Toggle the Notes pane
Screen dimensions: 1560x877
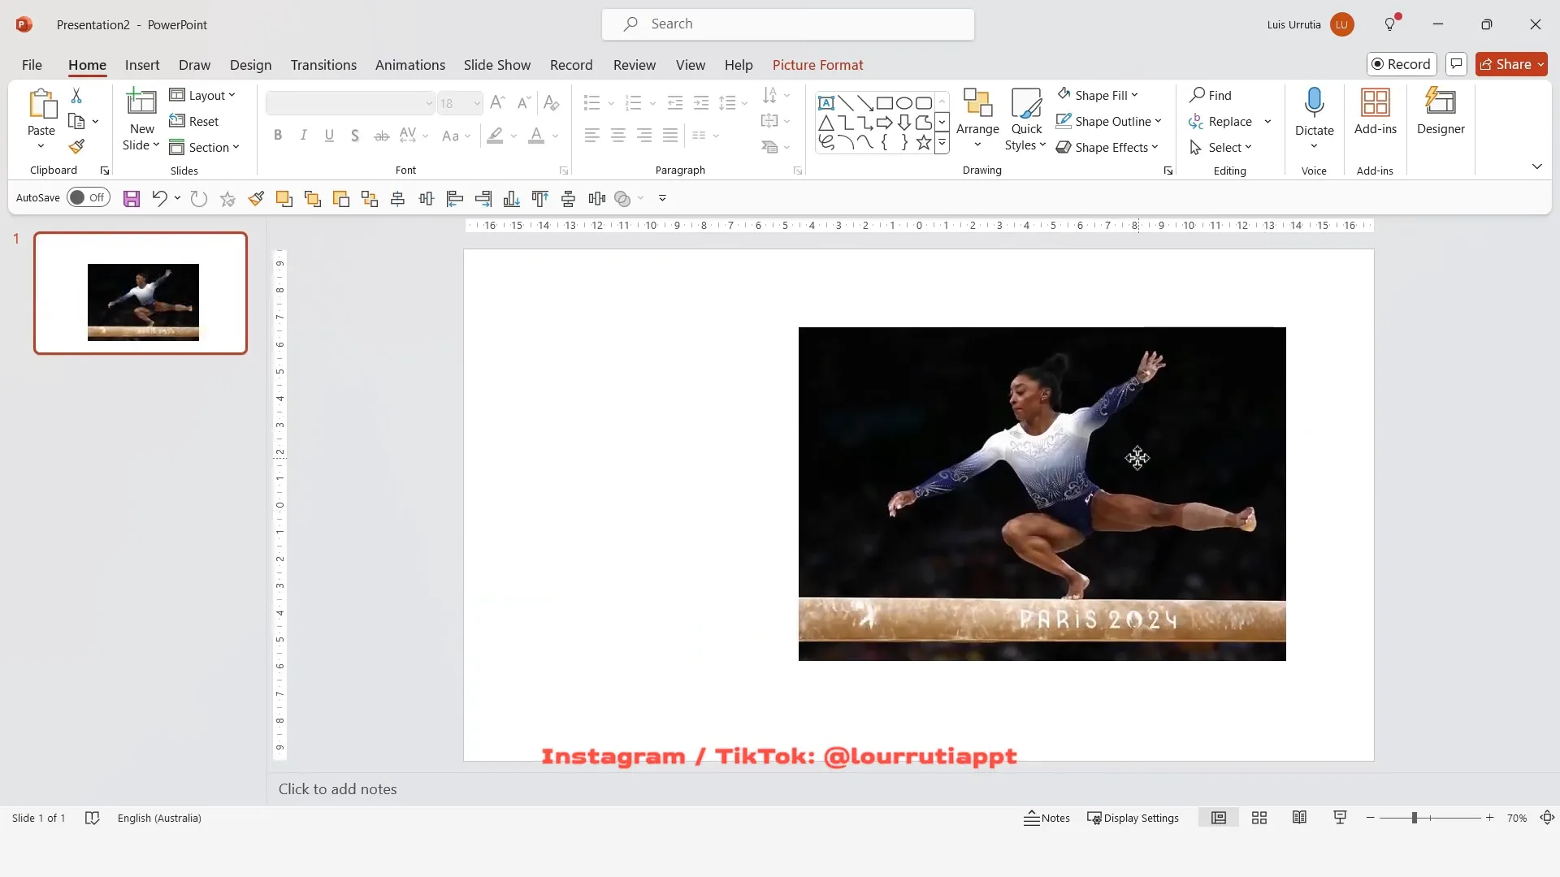(x=1046, y=819)
